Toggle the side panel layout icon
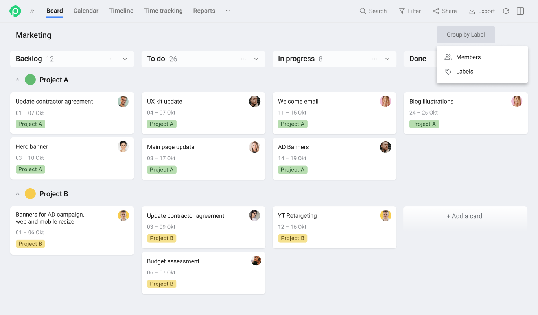 [x=520, y=11]
